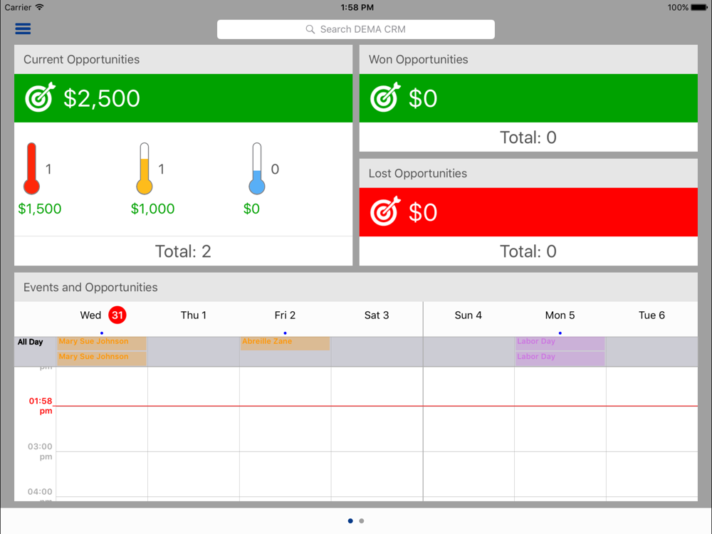Viewport: 712px width, 534px height.
Task: Tap the Won Opportunities target icon
Action: point(385,98)
